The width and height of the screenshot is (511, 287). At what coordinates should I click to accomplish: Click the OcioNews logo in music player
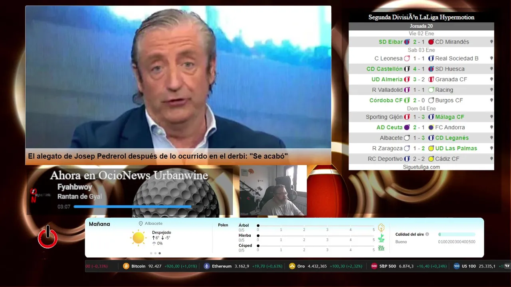[40, 195]
